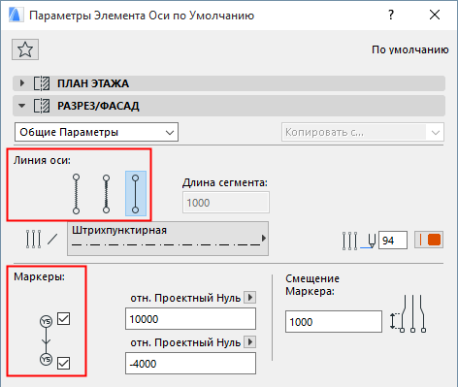
Task: Click the ПЛАН ЭТАЖА panel icon
Action: (42, 83)
